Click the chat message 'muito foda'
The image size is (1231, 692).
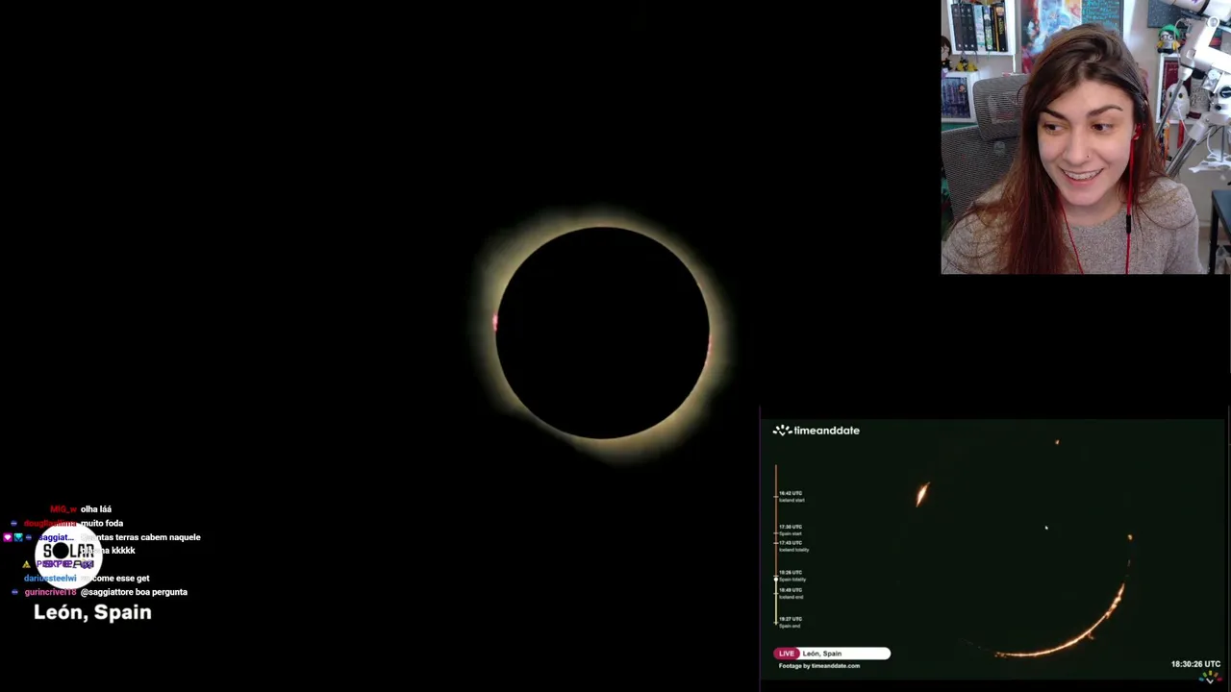[102, 523]
